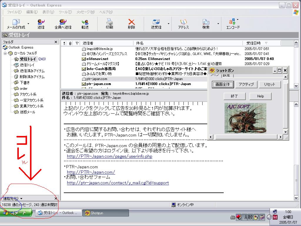The width and height of the screenshot is (301, 226).
Task: Click the 返信 (reply) toolbar icon
Action: coord(41,24)
